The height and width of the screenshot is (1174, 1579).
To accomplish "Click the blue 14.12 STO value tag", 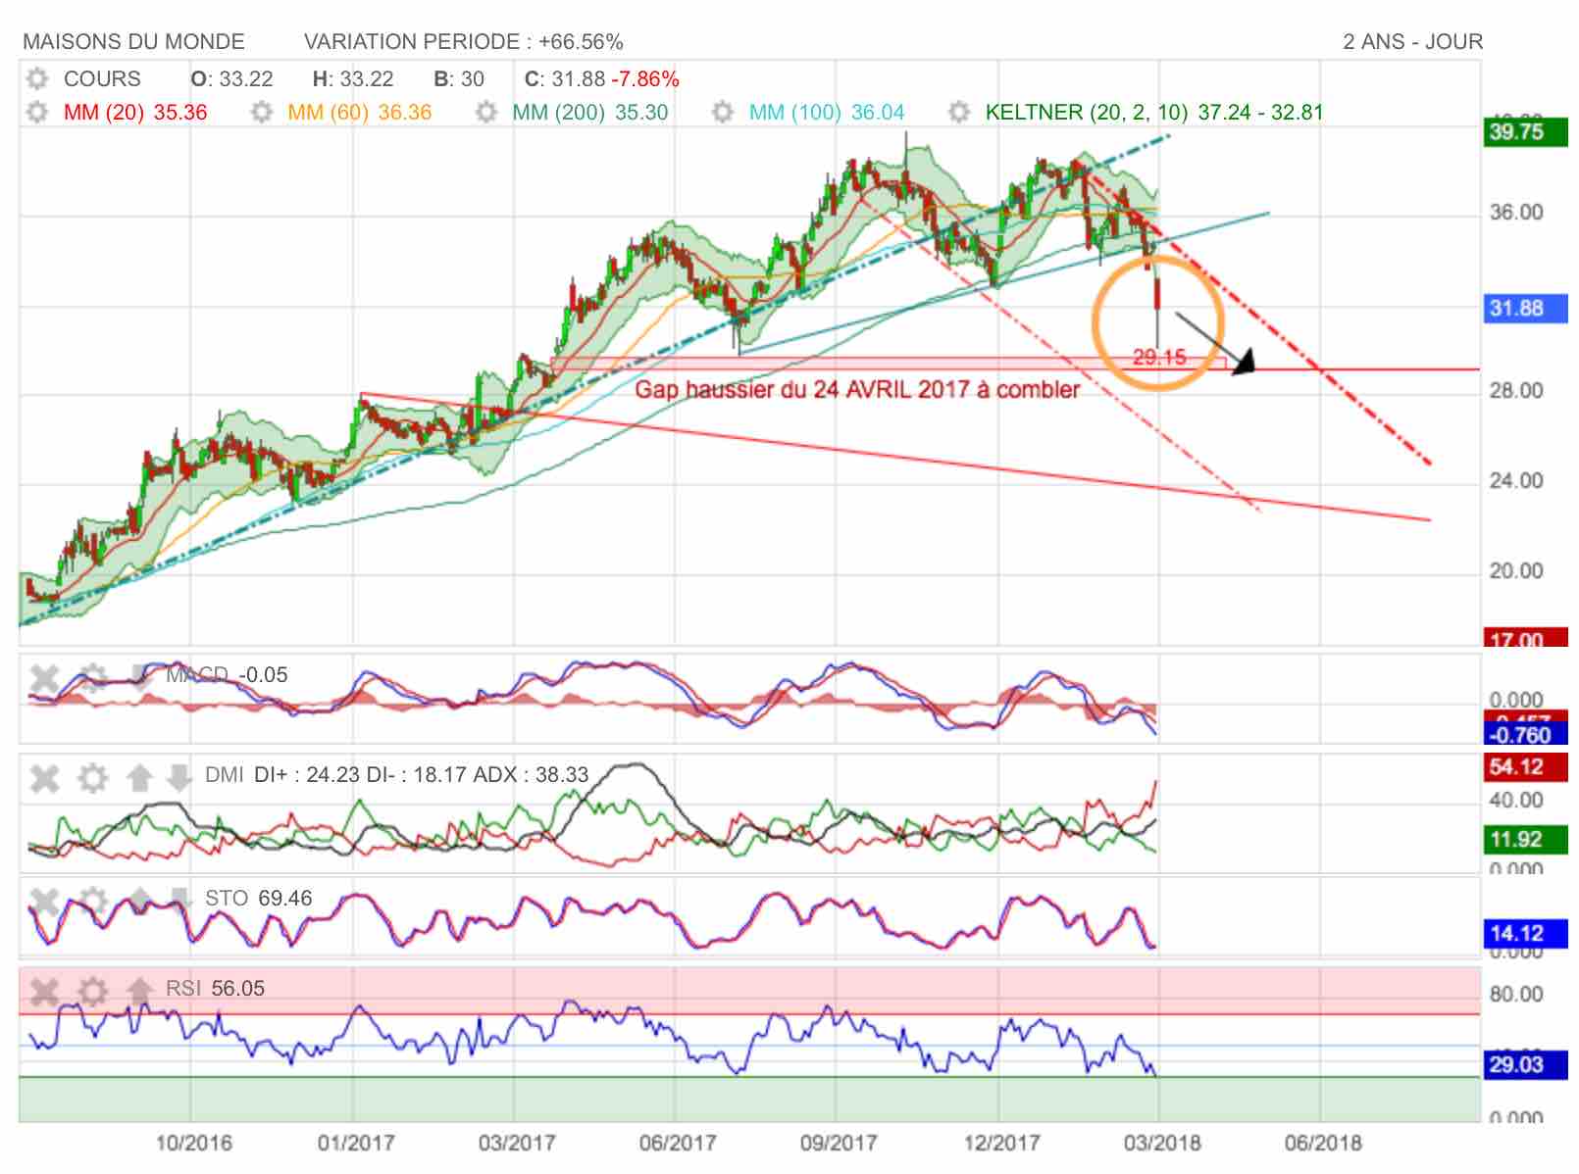I will coord(1524,933).
